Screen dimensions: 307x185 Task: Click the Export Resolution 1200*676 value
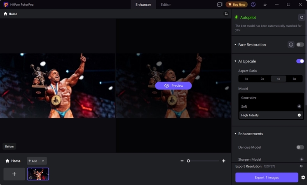270,166
